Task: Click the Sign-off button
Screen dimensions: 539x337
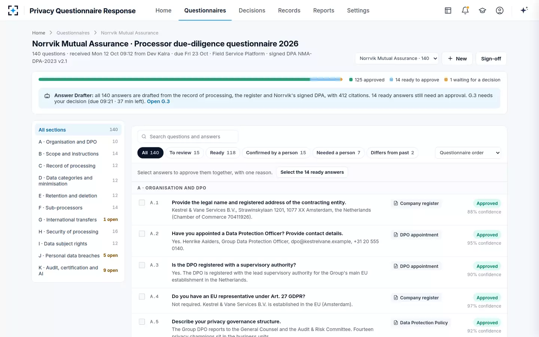Action: point(491,58)
